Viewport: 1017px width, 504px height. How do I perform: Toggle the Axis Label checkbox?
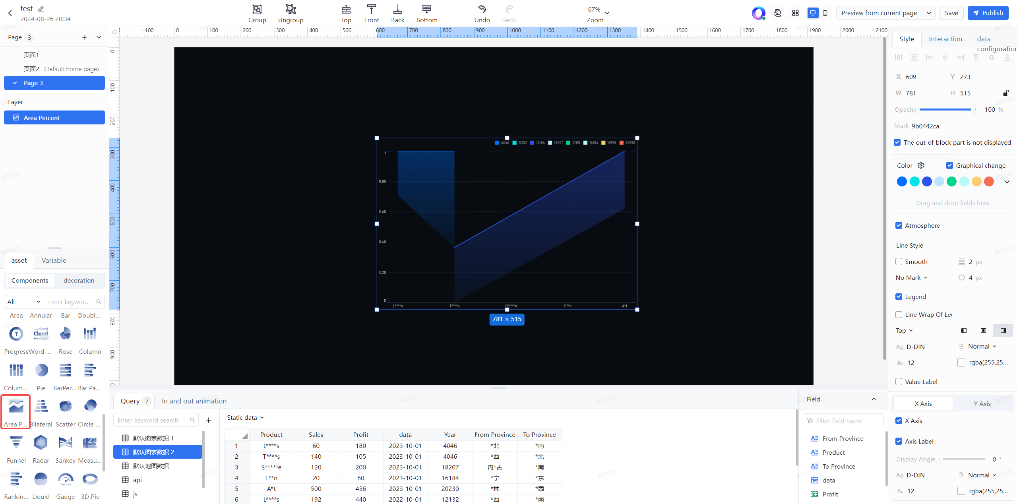[x=899, y=441]
